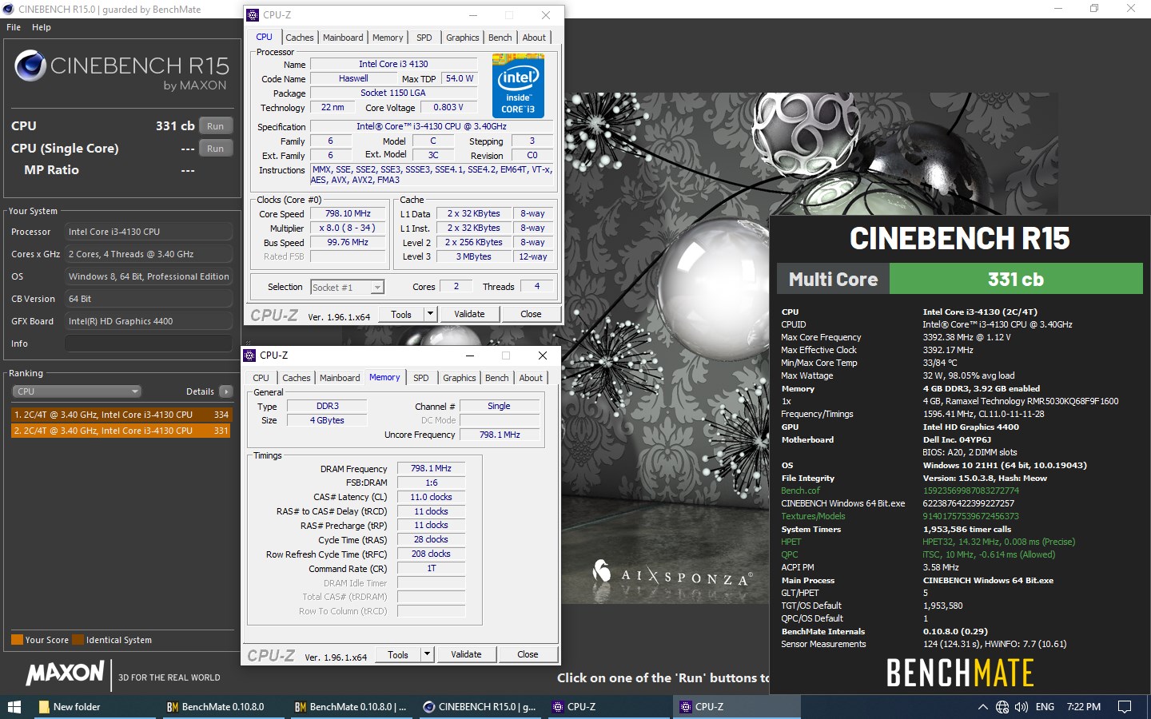Switch to Graphics tab in bottom CPU-Z window
Viewport: 1151px width, 719px height.
[460, 378]
